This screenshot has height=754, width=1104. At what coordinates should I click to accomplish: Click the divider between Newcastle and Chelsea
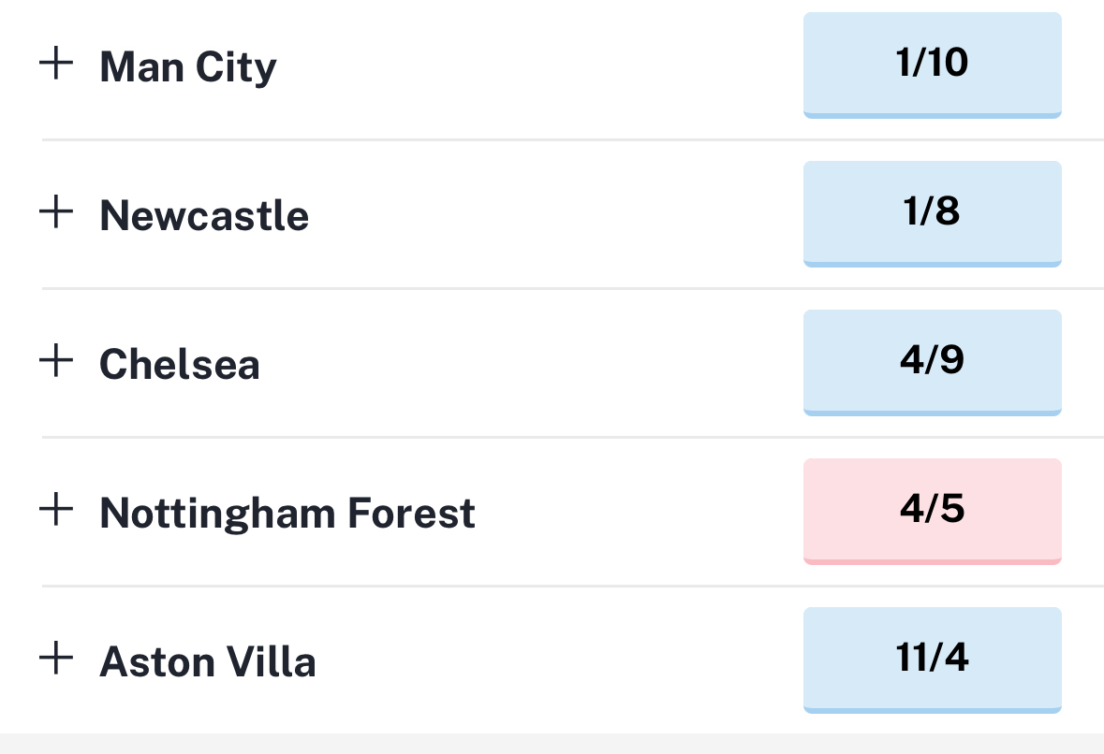click(x=572, y=288)
